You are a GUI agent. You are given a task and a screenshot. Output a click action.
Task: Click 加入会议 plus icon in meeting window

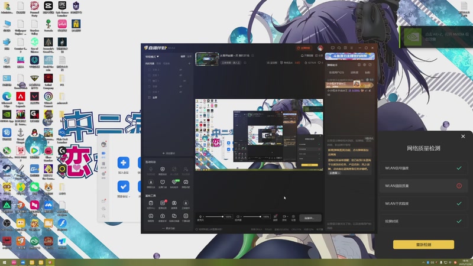(x=124, y=163)
